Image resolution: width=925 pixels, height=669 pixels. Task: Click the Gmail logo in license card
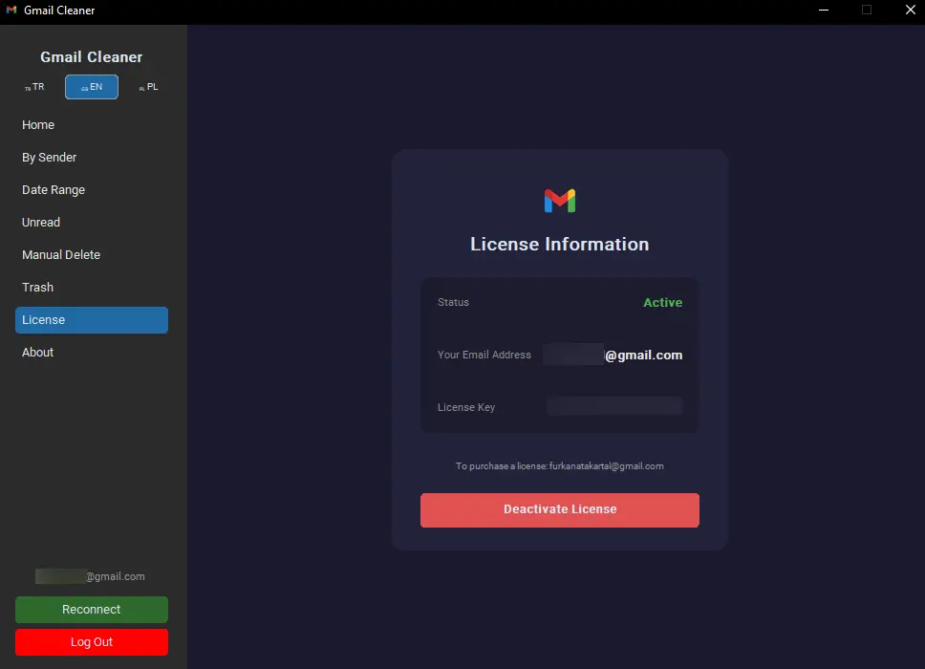(560, 201)
